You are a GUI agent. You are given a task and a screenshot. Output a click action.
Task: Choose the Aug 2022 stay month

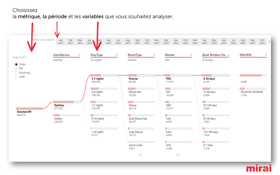click(x=243, y=42)
